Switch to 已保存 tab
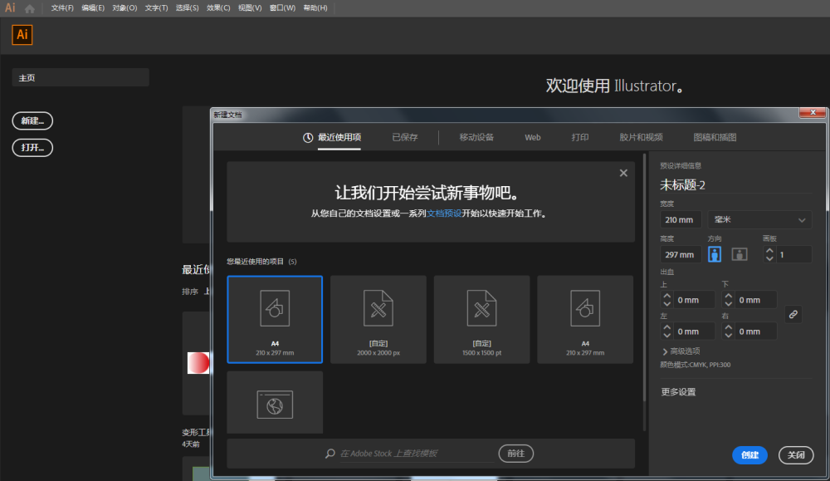 point(405,138)
